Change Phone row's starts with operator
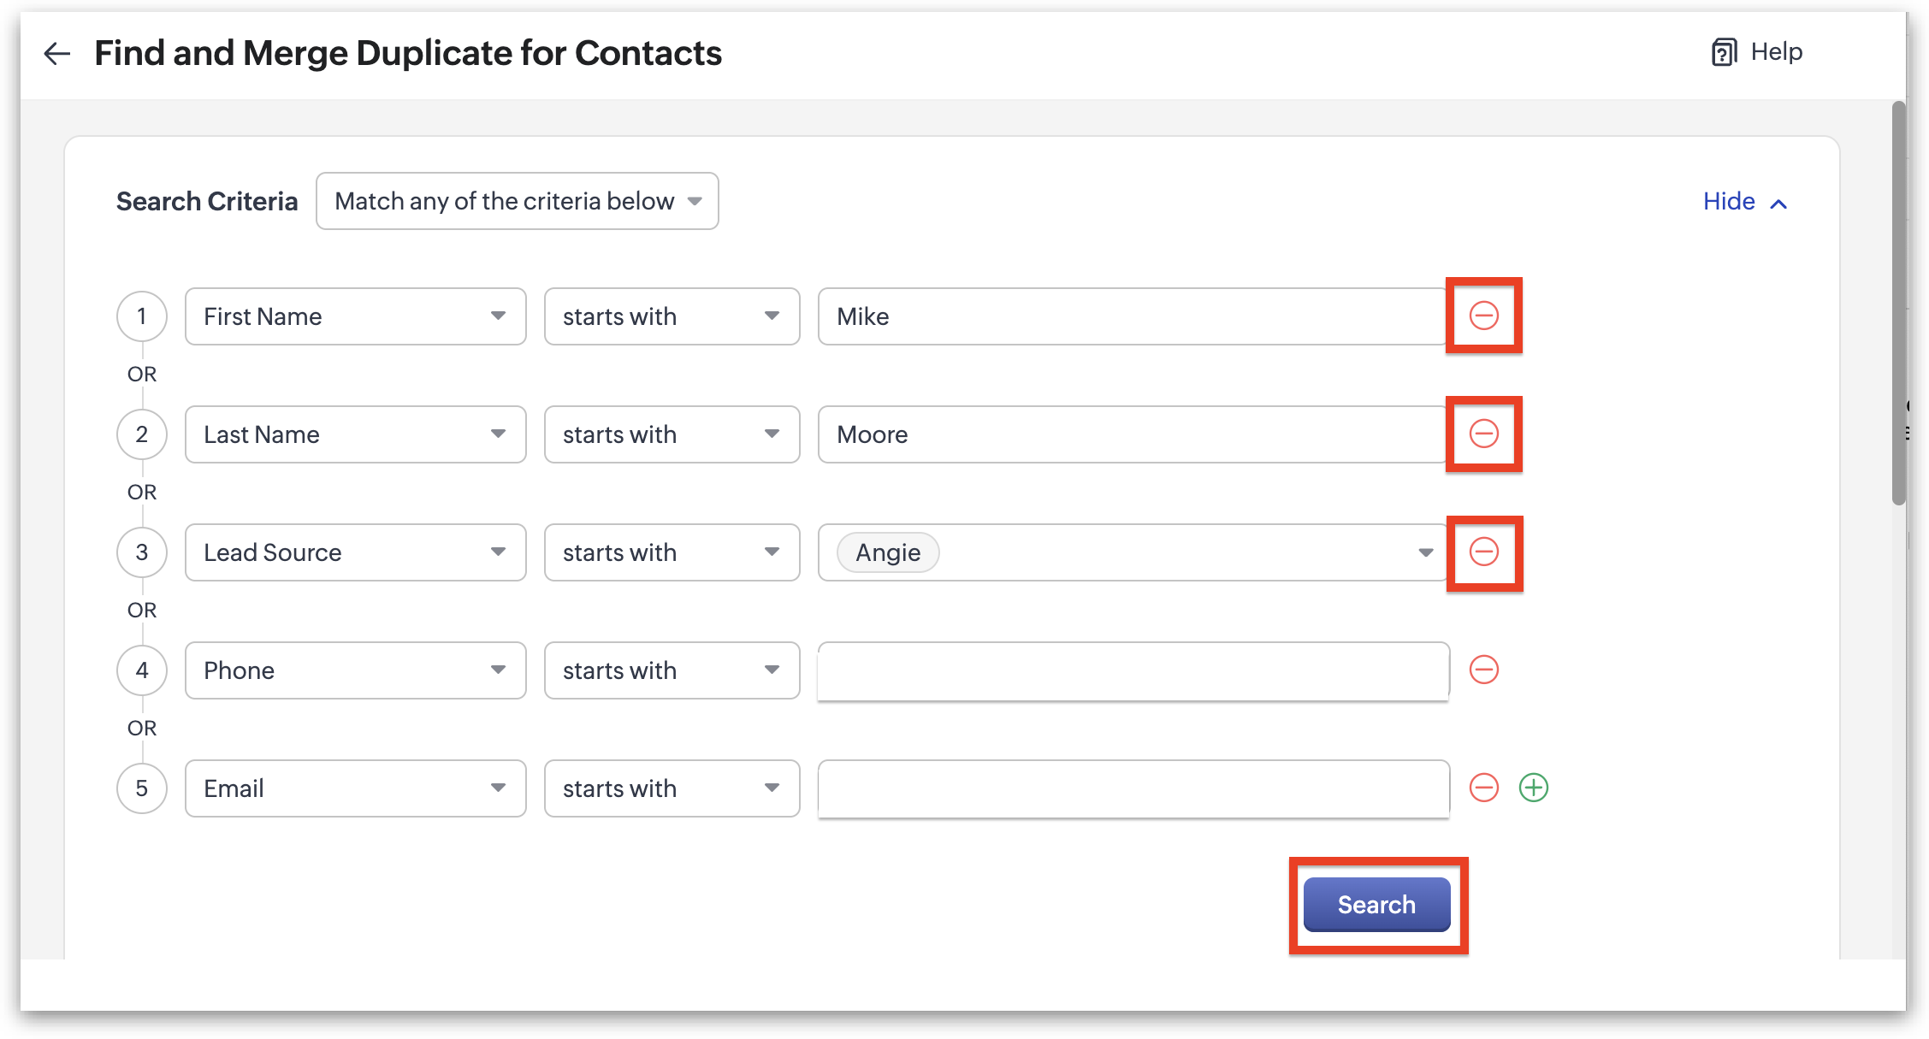The height and width of the screenshot is (1039, 1929). [x=672, y=670]
